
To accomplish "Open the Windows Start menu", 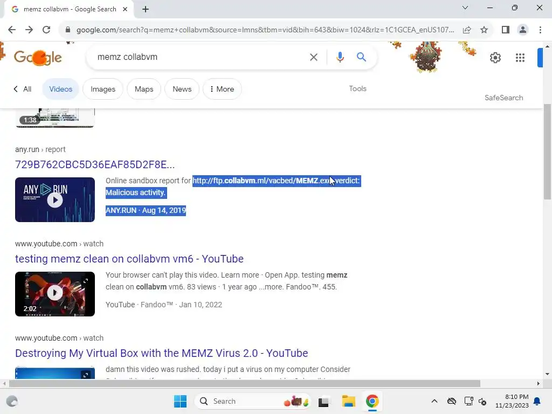I will pyautogui.click(x=180, y=401).
